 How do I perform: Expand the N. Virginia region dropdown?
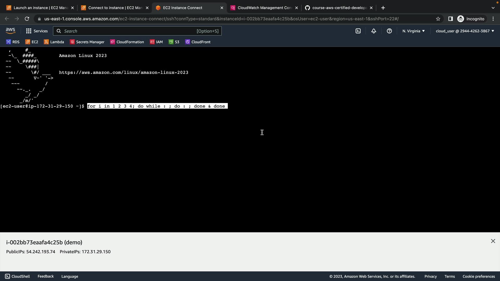tap(414, 31)
